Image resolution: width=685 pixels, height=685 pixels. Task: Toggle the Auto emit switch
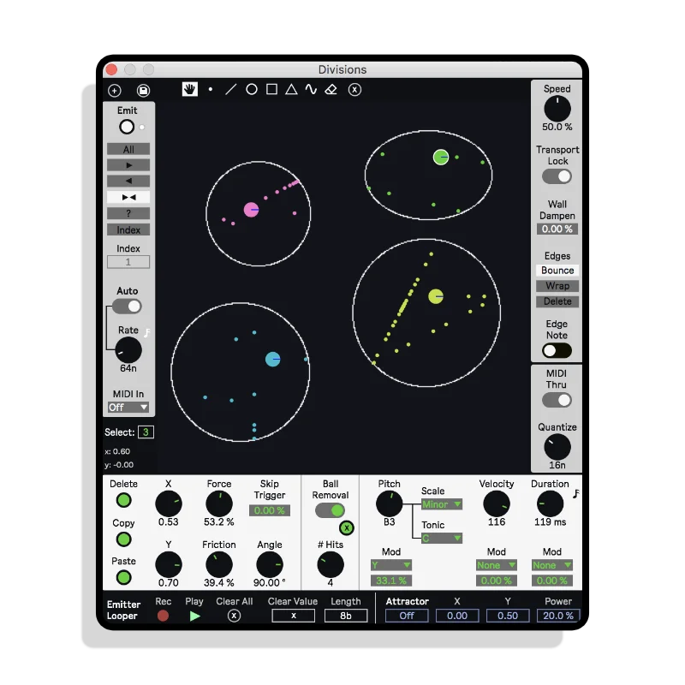(x=127, y=307)
